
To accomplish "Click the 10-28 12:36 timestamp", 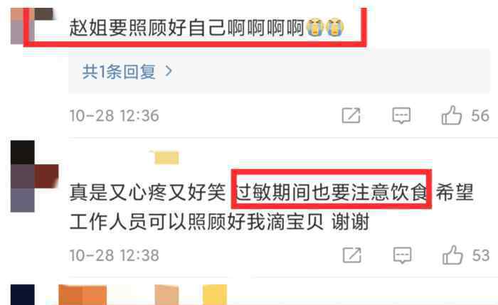I will click(x=114, y=115).
